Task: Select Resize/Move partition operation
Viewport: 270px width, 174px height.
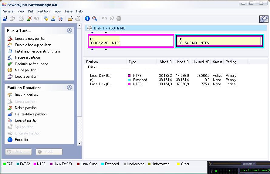Action: [x=31, y=114]
